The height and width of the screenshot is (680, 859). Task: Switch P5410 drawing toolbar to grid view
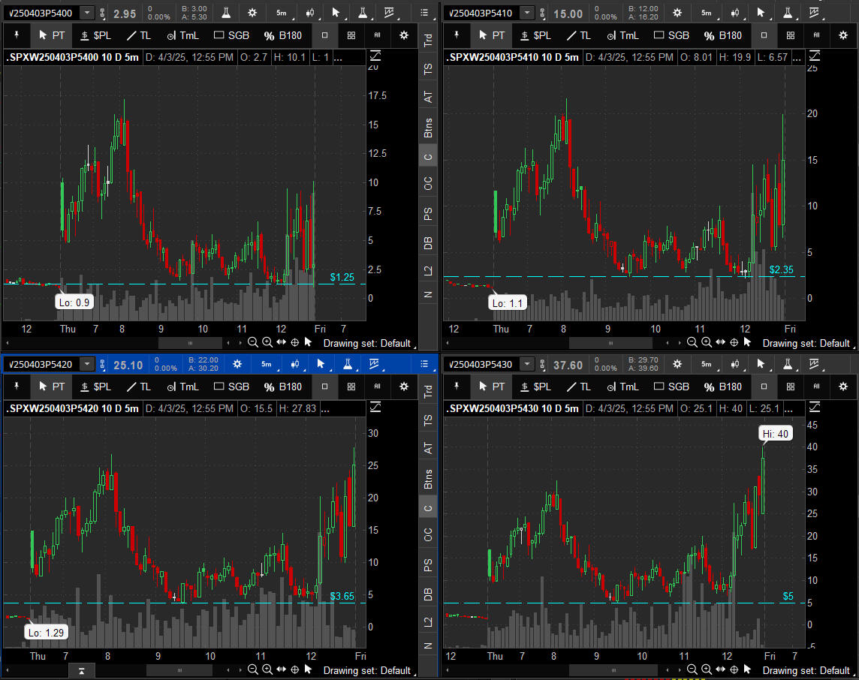coord(790,35)
